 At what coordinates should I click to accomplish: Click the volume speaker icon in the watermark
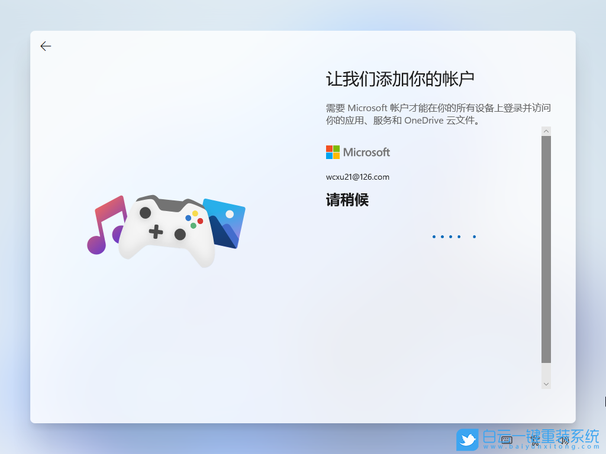coord(564,440)
